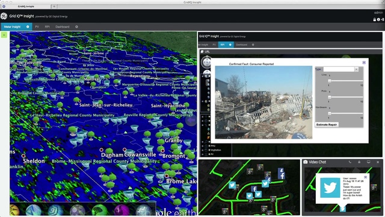The height and width of the screenshot is (217, 385).
Task: Click the Meter Insight tab settings circle
Action: (x=28, y=27)
